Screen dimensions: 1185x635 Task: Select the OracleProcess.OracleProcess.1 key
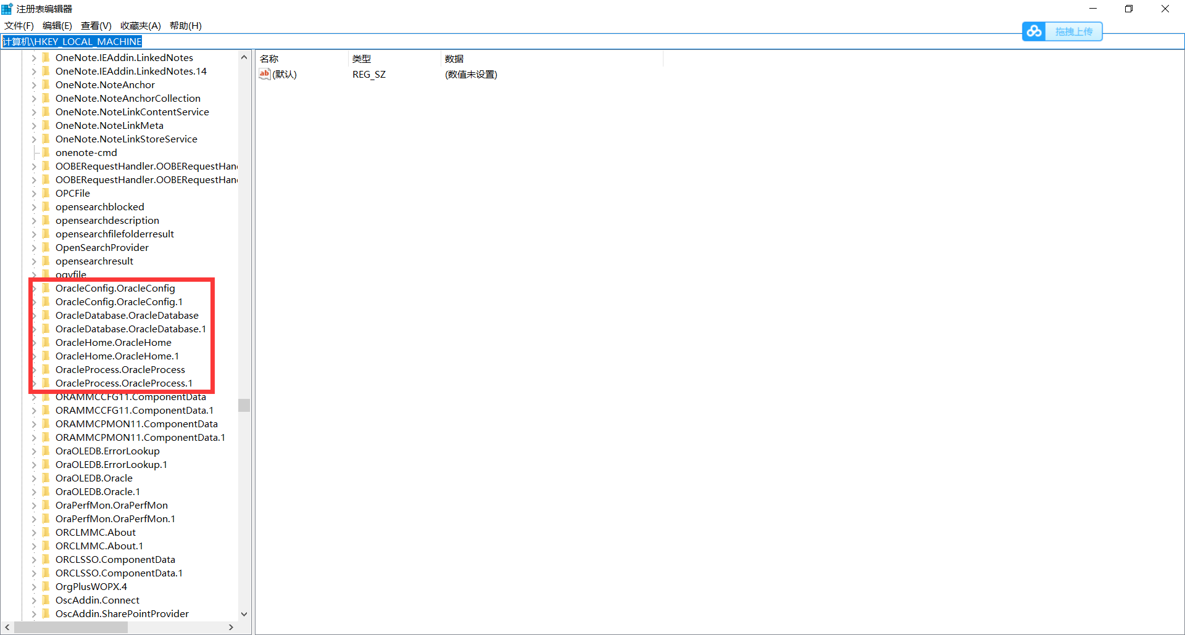point(124,383)
